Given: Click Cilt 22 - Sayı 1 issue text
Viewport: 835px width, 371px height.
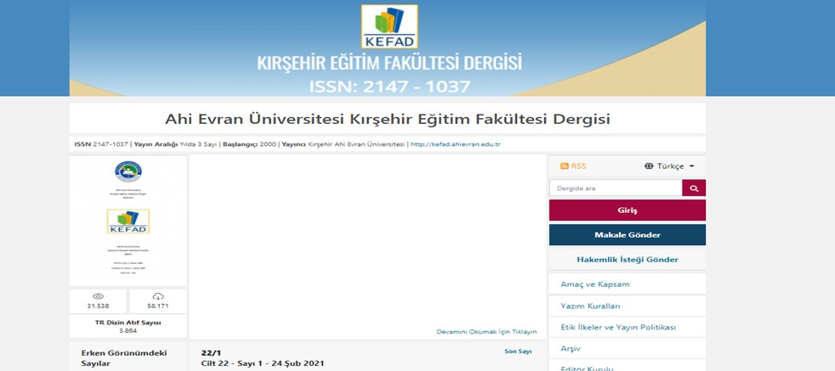Looking at the screenshot, I should click(263, 364).
